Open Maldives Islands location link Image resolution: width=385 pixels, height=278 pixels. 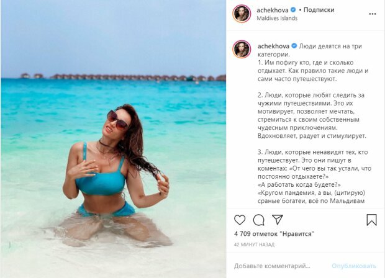pos(277,18)
